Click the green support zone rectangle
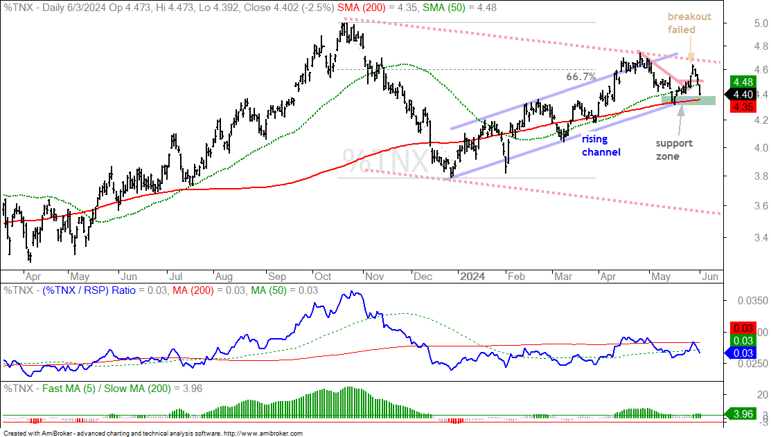The width and height of the screenshot is (771, 437). tap(689, 100)
